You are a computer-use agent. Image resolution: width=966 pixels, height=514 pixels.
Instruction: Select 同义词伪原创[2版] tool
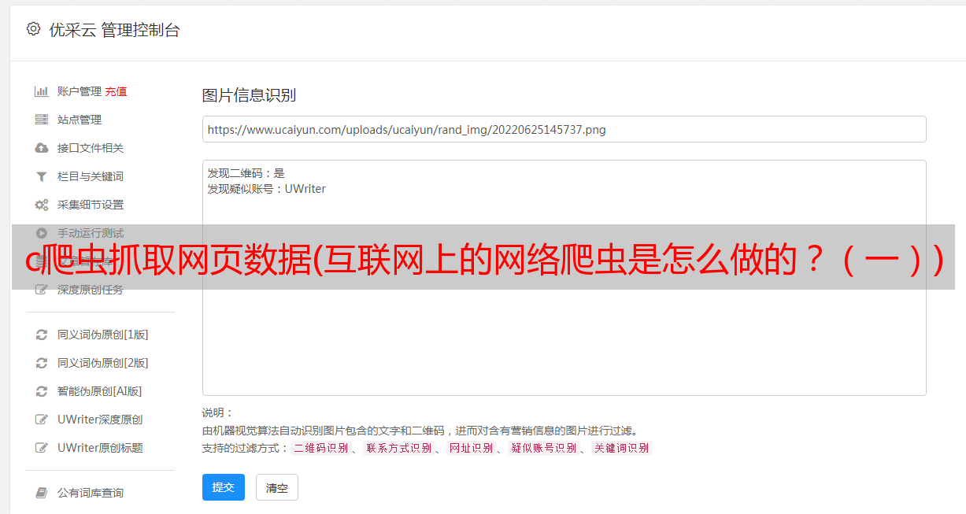point(102,363)
